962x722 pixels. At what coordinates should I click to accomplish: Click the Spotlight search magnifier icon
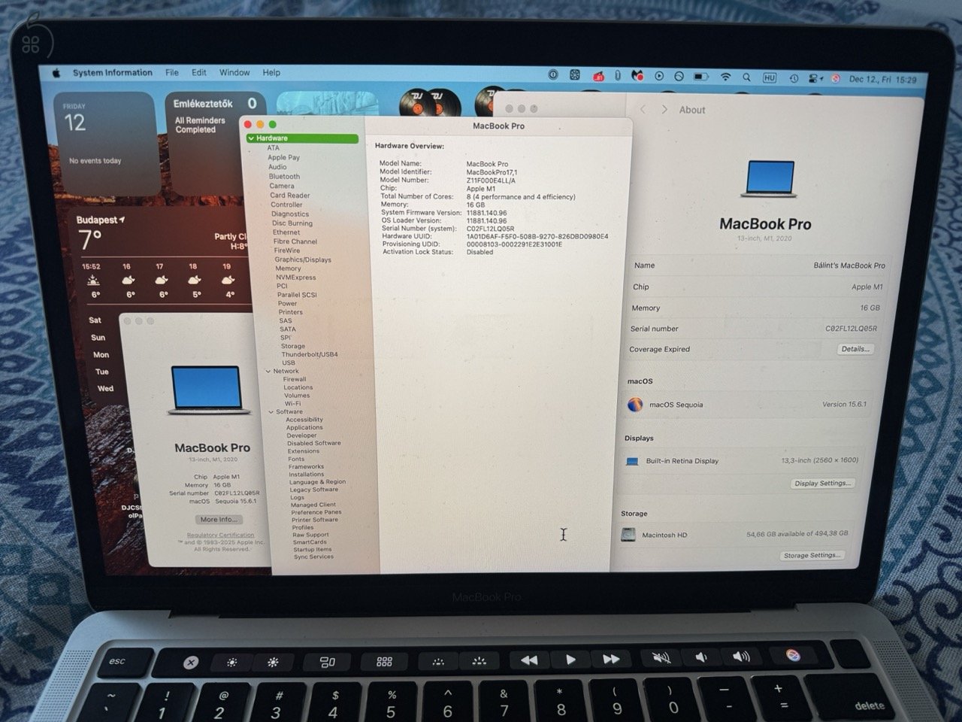746,77
